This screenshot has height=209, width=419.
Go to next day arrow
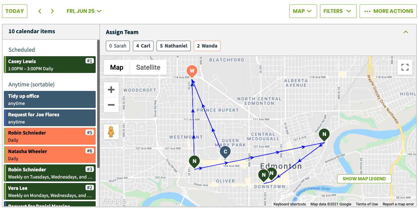[x=52, y=11]
